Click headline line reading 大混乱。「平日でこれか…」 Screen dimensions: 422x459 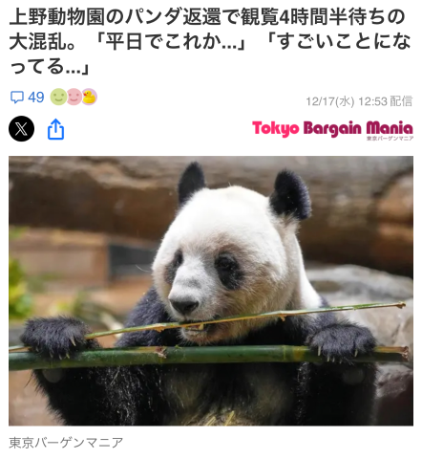(128, 42)
